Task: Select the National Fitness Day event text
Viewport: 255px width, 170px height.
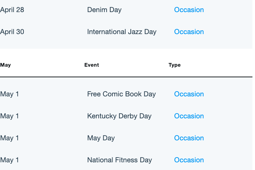Action: pos(119,160)
